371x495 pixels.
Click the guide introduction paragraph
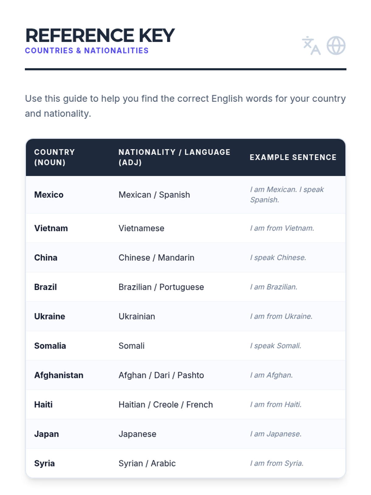(185, 106)
